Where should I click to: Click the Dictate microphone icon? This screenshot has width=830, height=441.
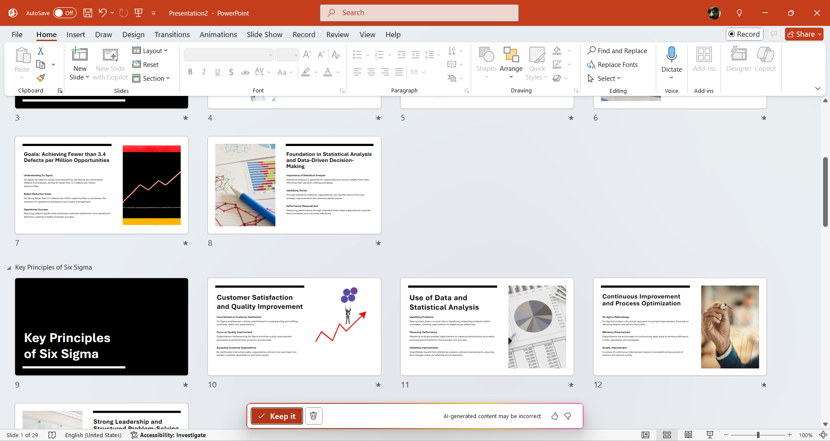(x=671, y=55)
